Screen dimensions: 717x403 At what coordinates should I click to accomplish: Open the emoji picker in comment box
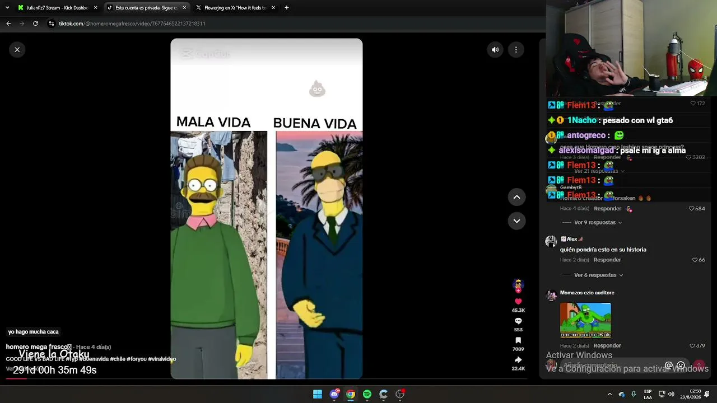[x=681, y=365]
